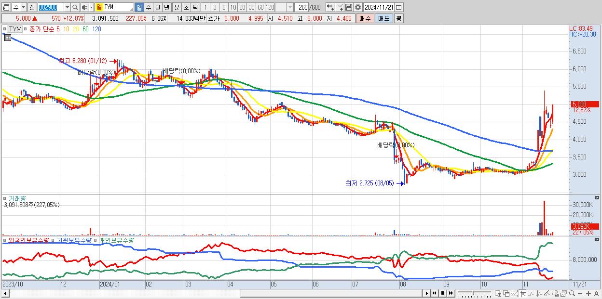The image size is (602, 299).
Task: Click the line-study tool icon
Action: point(531,293)
